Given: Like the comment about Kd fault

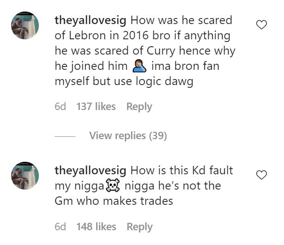Looking at the screenshot, I should click(261, 175).
